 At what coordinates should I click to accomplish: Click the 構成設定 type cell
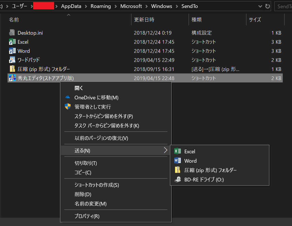201,33
